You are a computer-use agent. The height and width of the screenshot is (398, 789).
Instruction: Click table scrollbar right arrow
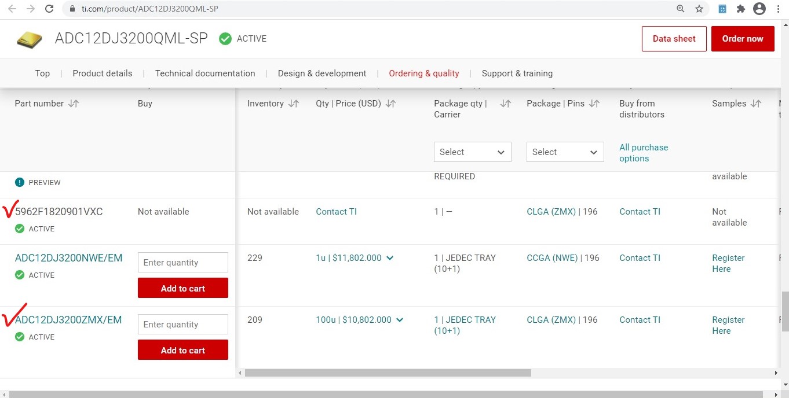point(777,373)
